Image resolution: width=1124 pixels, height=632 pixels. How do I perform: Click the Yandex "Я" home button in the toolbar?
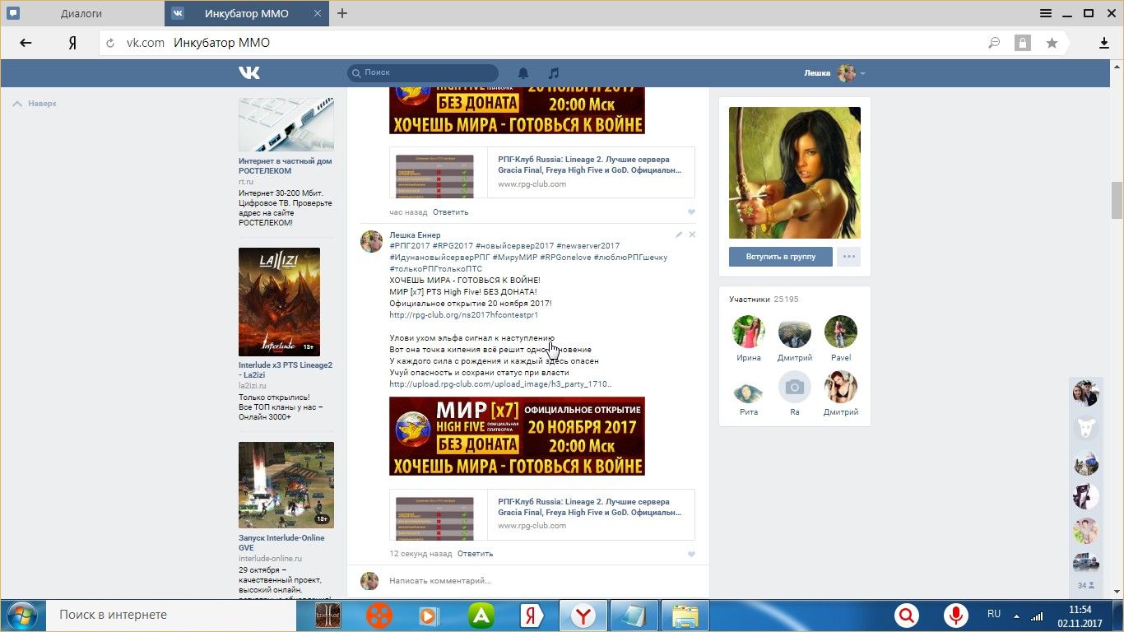72,43
